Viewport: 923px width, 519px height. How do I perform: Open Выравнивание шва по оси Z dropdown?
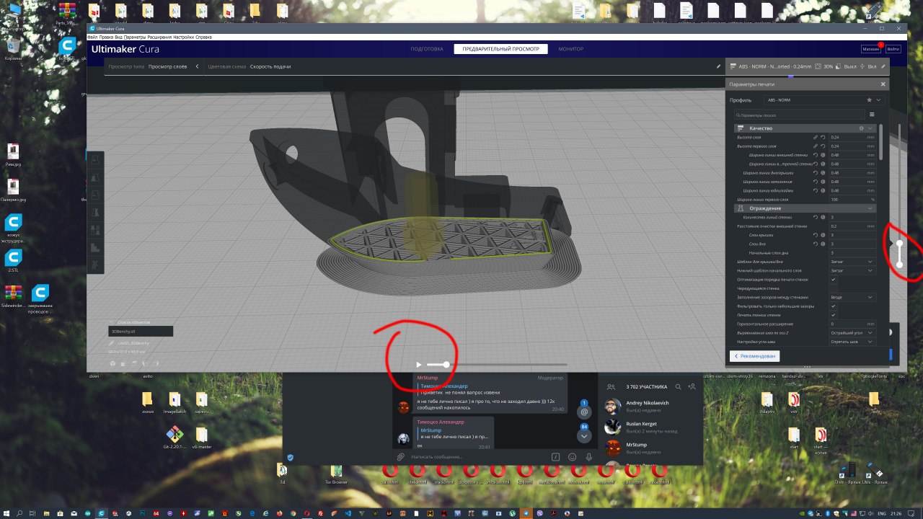click(852, 333)
